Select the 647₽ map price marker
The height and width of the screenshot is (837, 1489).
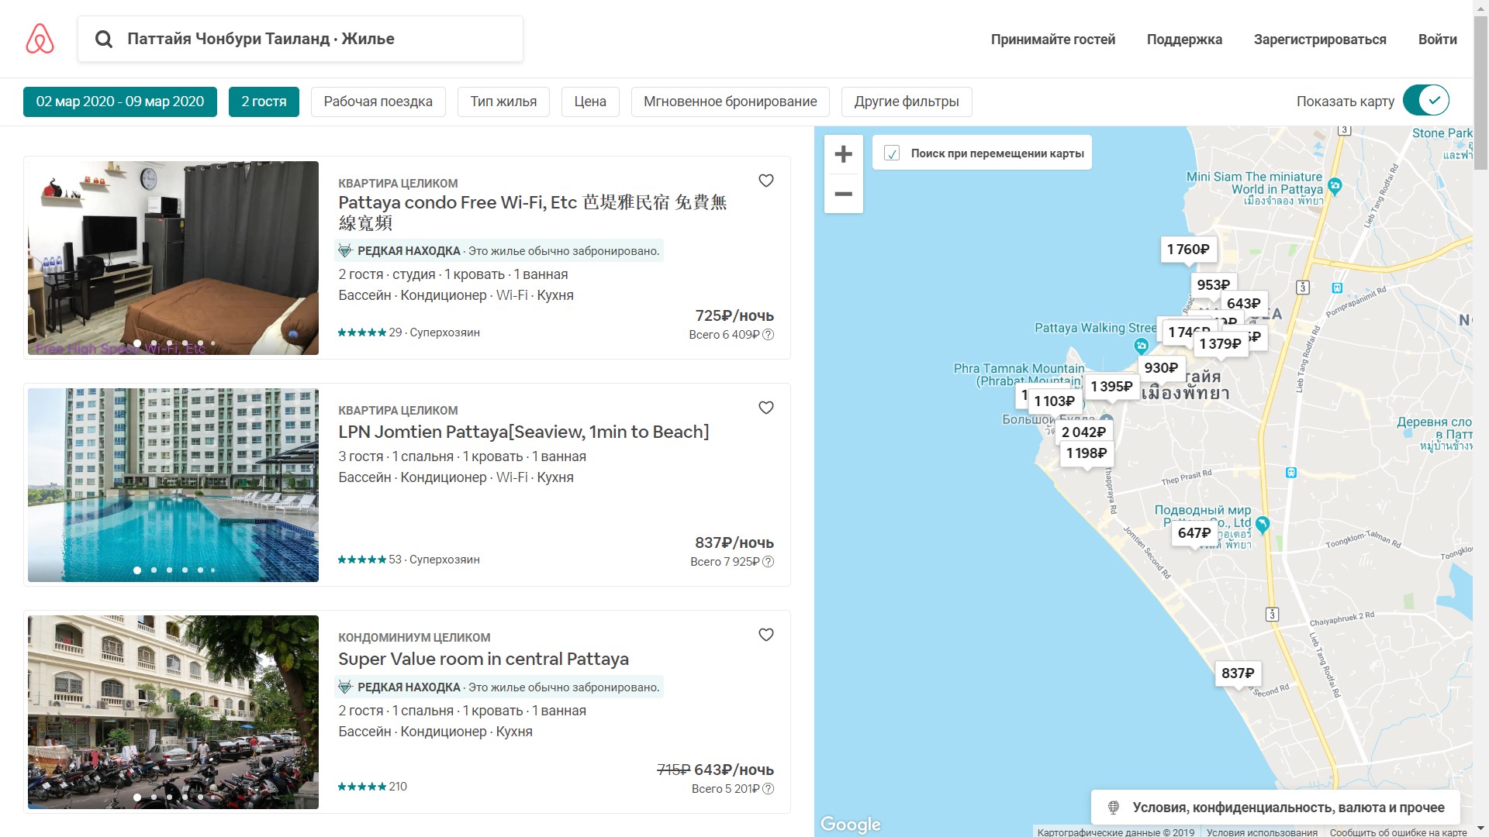(1194, 533)
